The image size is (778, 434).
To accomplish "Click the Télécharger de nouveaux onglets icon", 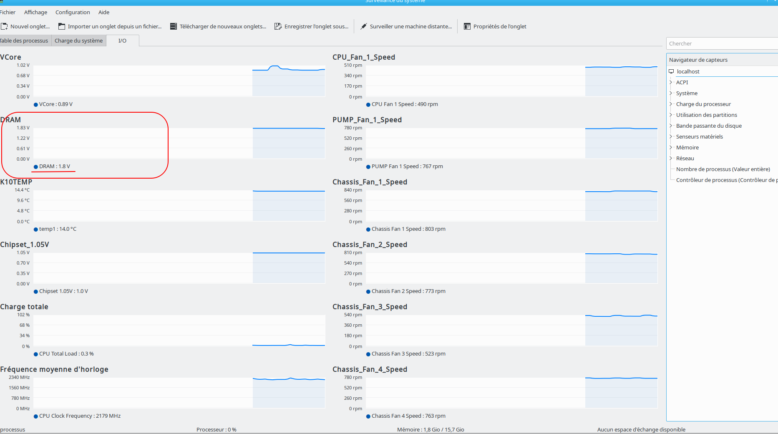I will pyautogui.click(x=174, y=26).
